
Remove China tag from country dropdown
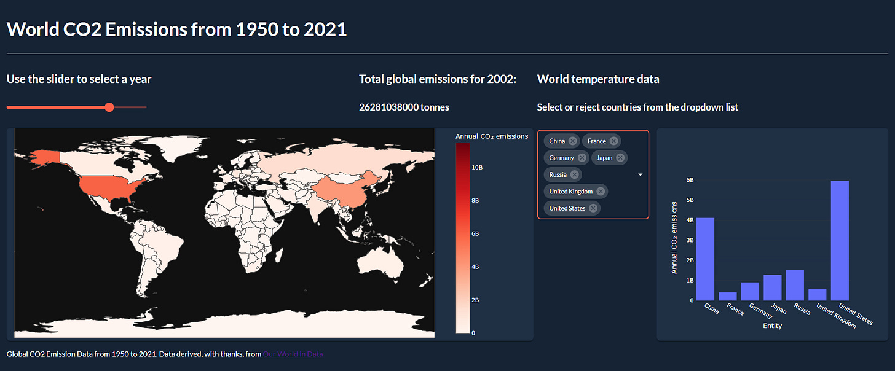(573, 141)
